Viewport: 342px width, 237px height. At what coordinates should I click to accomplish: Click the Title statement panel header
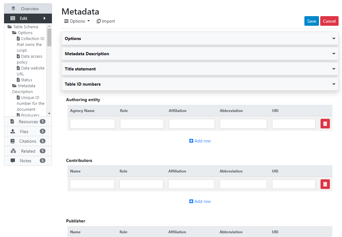pos(200,69)
